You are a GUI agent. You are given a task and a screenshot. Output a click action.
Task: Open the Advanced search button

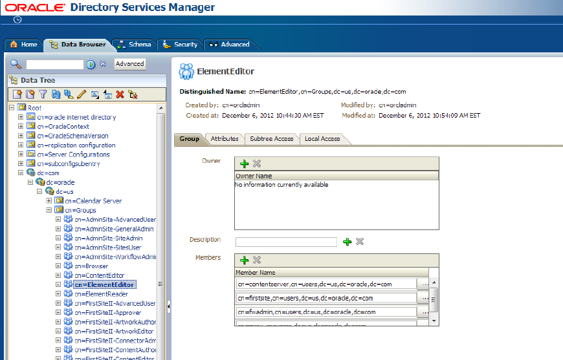[x=130, y=64]
